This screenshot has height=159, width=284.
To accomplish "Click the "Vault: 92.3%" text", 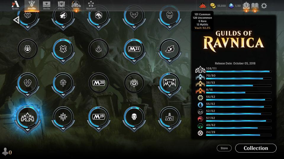I will click(x=202, y=28).
